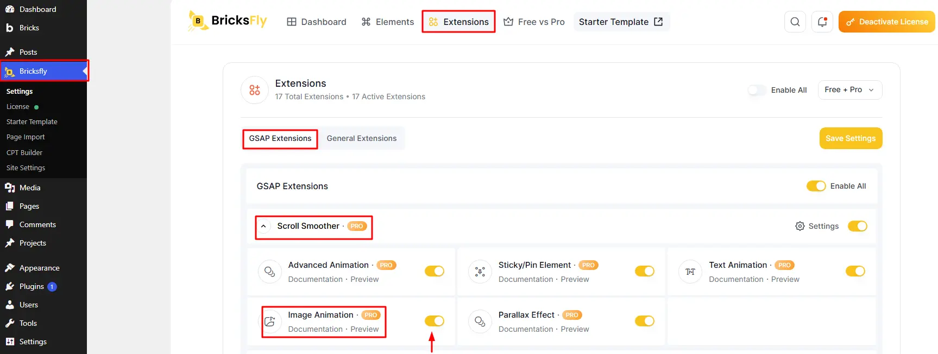This screenshot has width=938, height=354.
Task: Click the Save Settings button
Action: [851, 138]
